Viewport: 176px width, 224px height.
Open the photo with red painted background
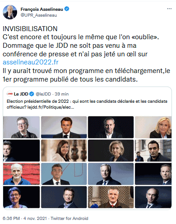click(x=21, y=174)
